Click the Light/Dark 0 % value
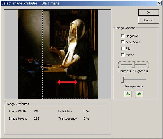Image resolution: width=163 pixels, height=139 pixels. pyautogui.click(x=86, y=111)
